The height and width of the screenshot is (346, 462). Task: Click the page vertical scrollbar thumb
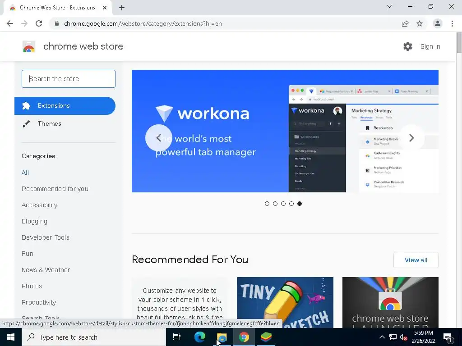point(459,43)
